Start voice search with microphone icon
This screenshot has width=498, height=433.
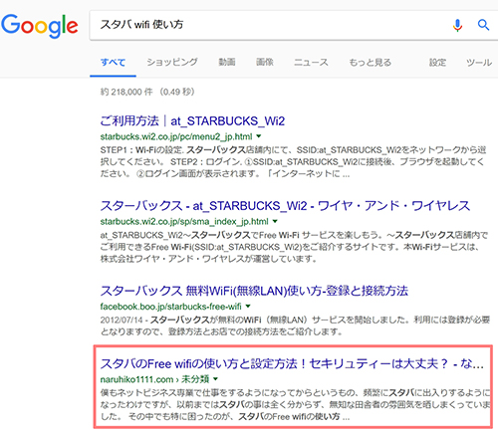click(x=457, y=25)
